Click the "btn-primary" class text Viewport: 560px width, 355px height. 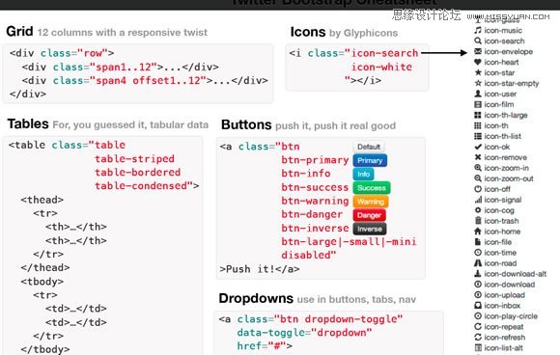click(315, 160)
